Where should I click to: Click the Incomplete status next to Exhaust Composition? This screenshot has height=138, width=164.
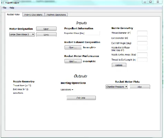click(89, 48)
